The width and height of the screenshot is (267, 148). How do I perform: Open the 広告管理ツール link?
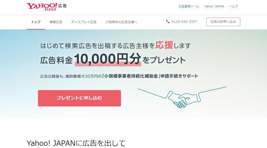click(189, 6)
